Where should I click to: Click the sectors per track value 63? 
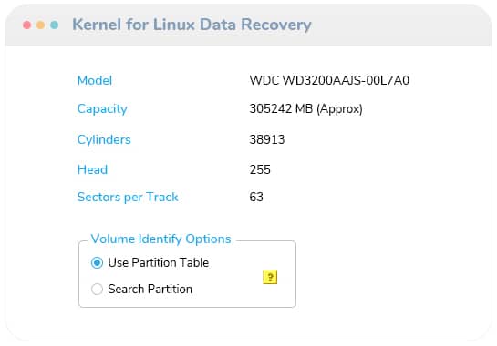256,197
